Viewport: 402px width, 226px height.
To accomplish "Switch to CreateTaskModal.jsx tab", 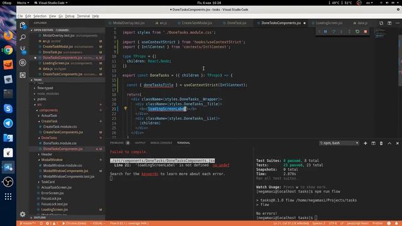I will (x=197, y=23).
